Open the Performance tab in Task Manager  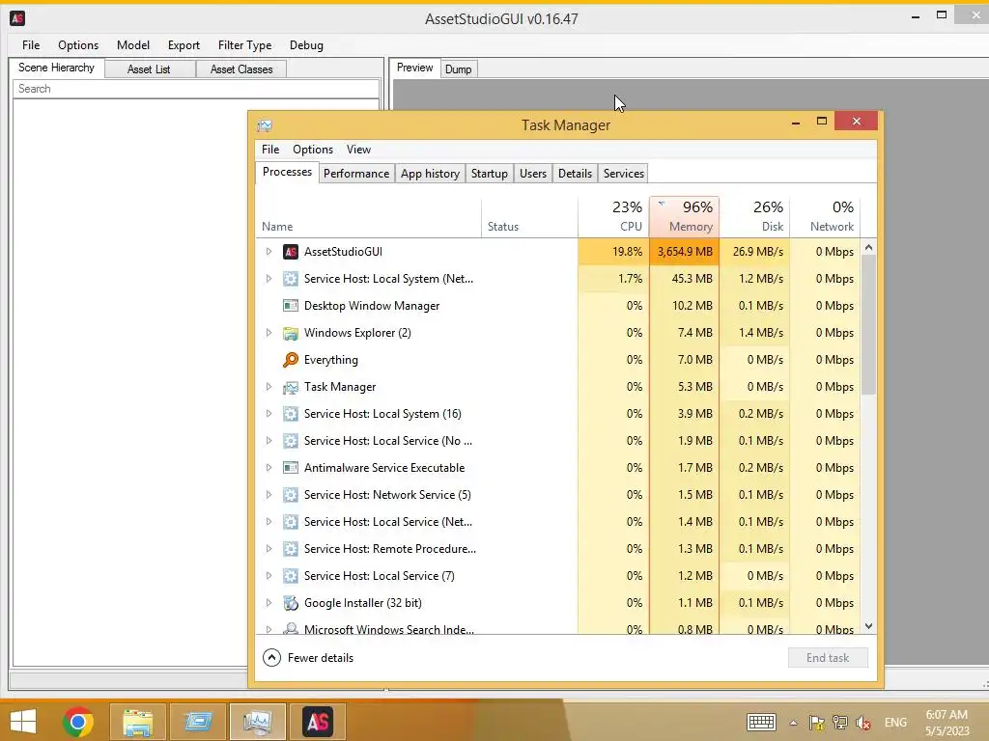(x=356, y=174)
